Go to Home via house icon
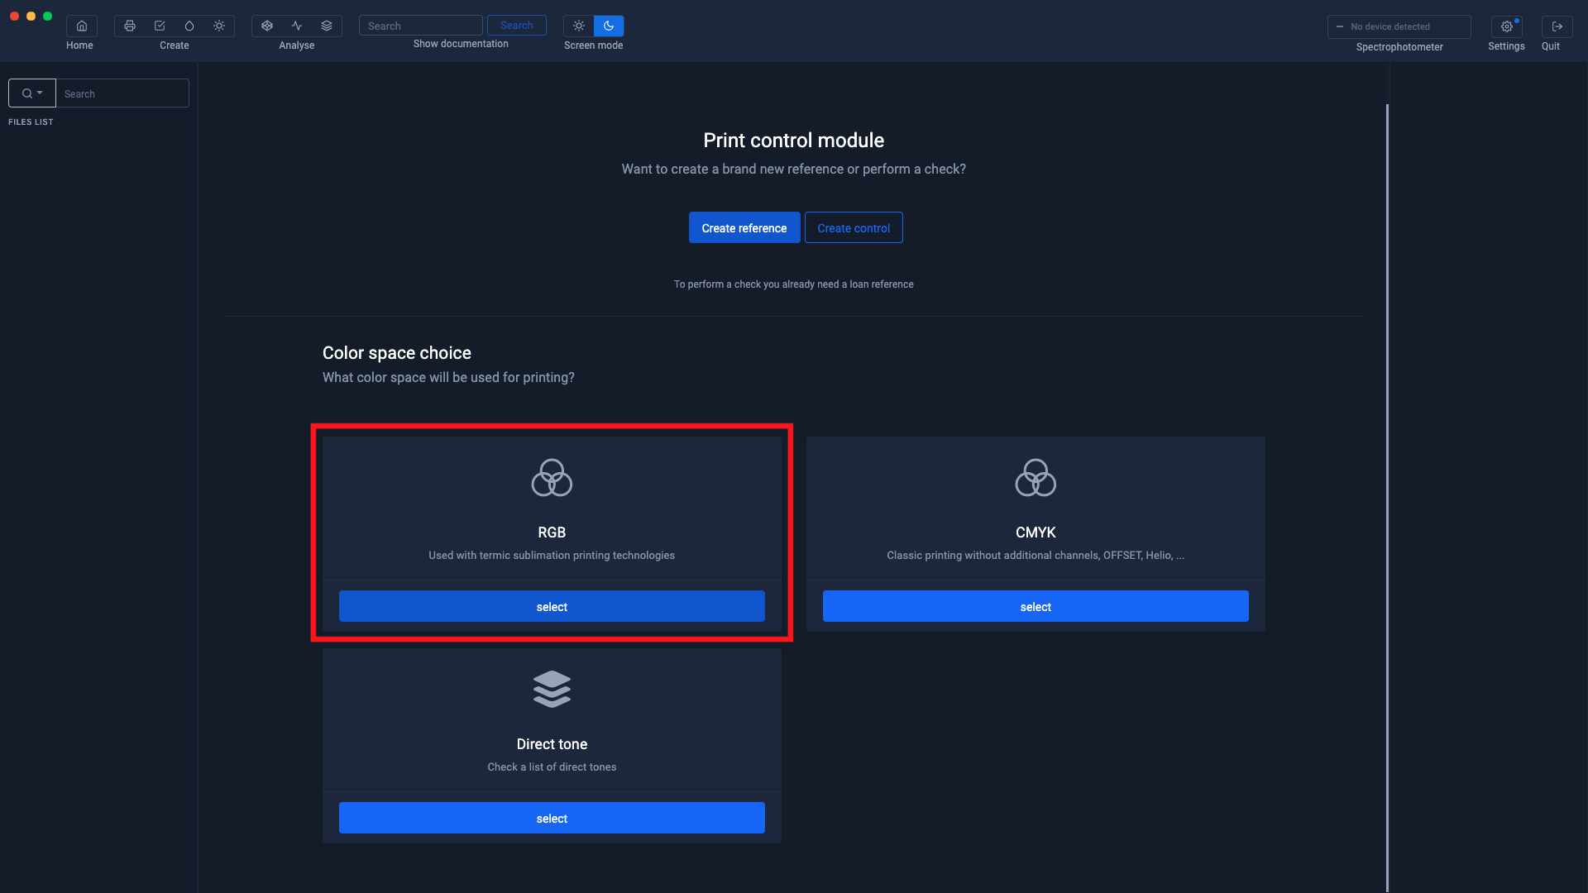 click(x=81, y=26)
